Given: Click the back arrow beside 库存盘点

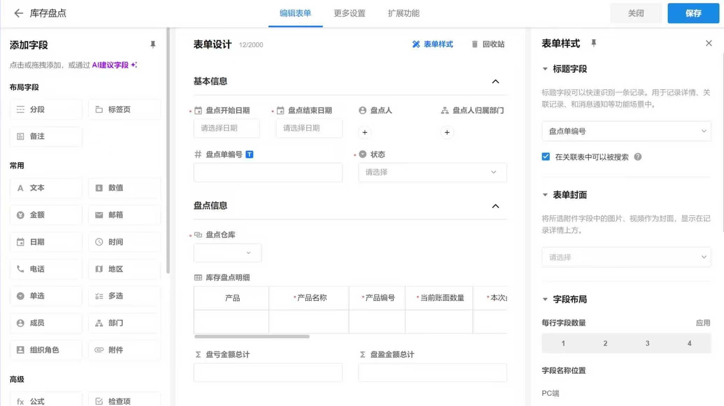Looking at the screenshot, I should [x=18, y=13].
